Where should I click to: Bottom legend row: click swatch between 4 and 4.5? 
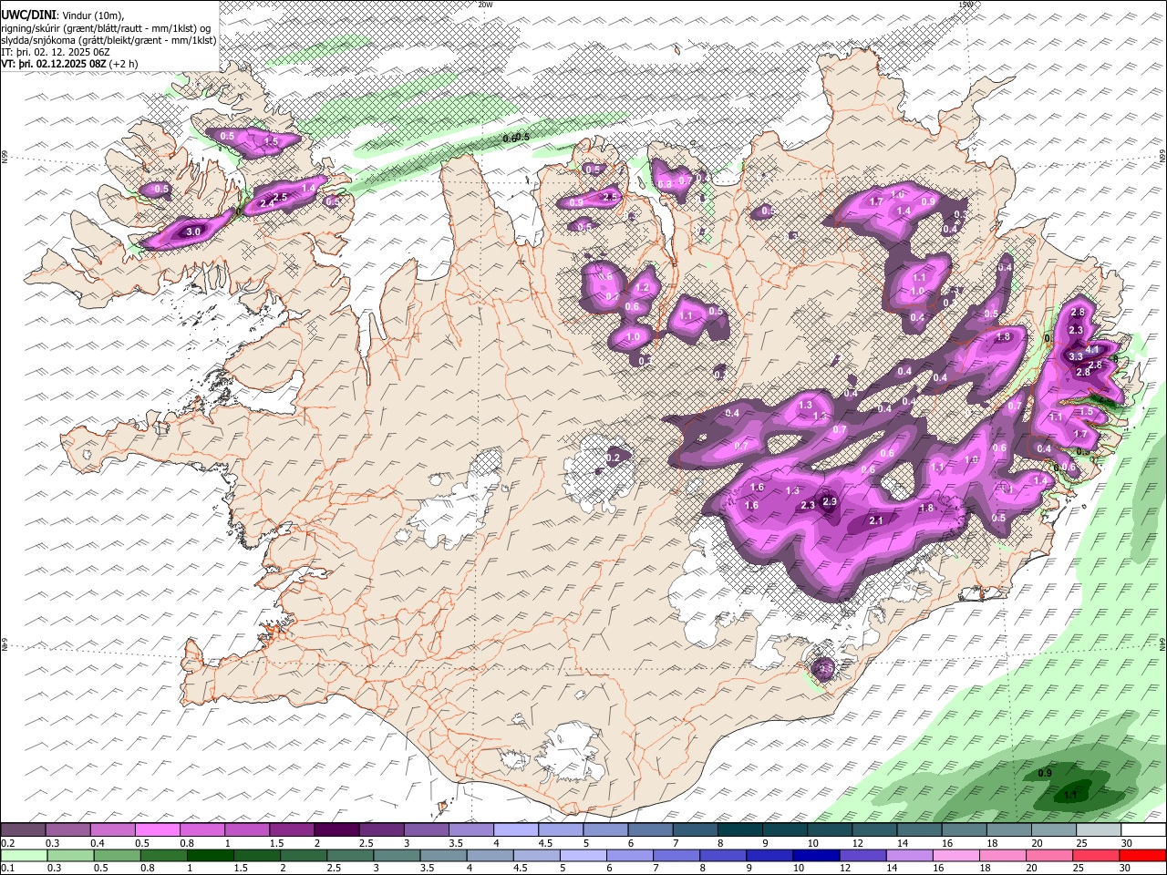tap(491, 855)
